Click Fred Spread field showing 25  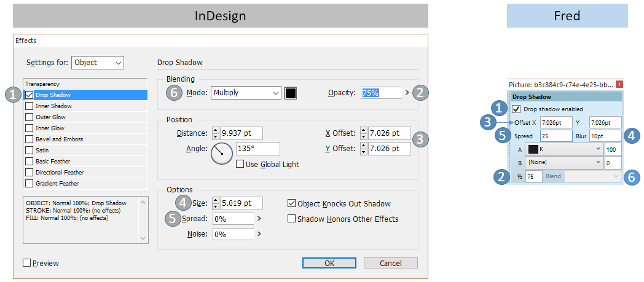coord(556,136)
